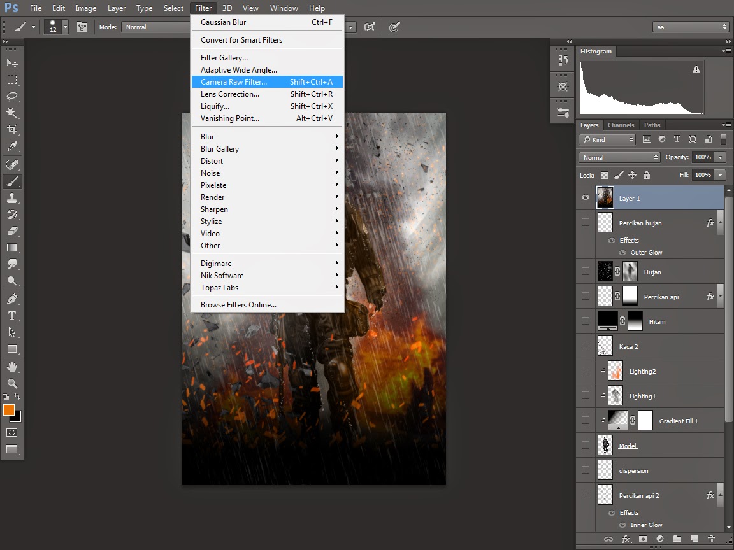This screenshot has height=550, width=734.
Task: Select the Hand tool
Action: pyautogui.click(x=12, y=367)
